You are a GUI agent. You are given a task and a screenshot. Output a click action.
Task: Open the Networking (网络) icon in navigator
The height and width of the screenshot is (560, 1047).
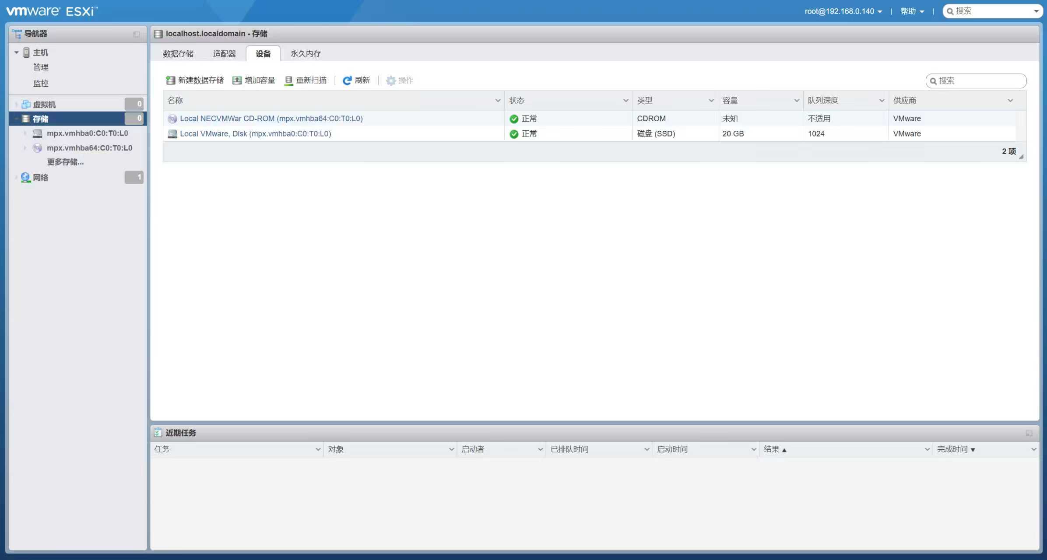[x=26, y=177]
